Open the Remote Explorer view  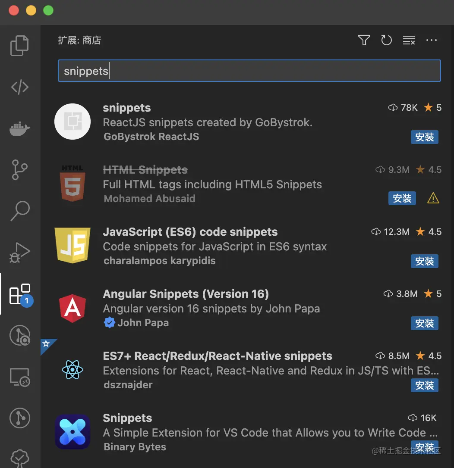click(x=20, y=377)
